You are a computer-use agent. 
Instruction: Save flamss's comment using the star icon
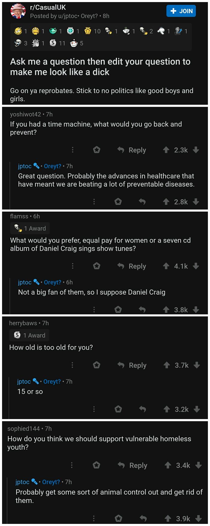coord(97,266)
